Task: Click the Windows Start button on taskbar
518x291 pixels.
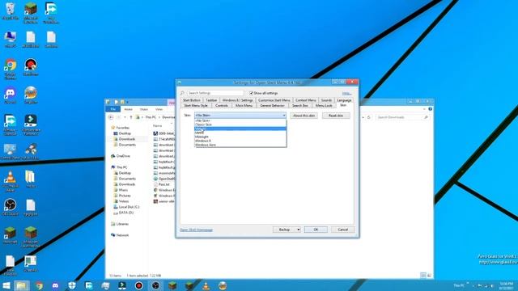Action: point(6,285)
